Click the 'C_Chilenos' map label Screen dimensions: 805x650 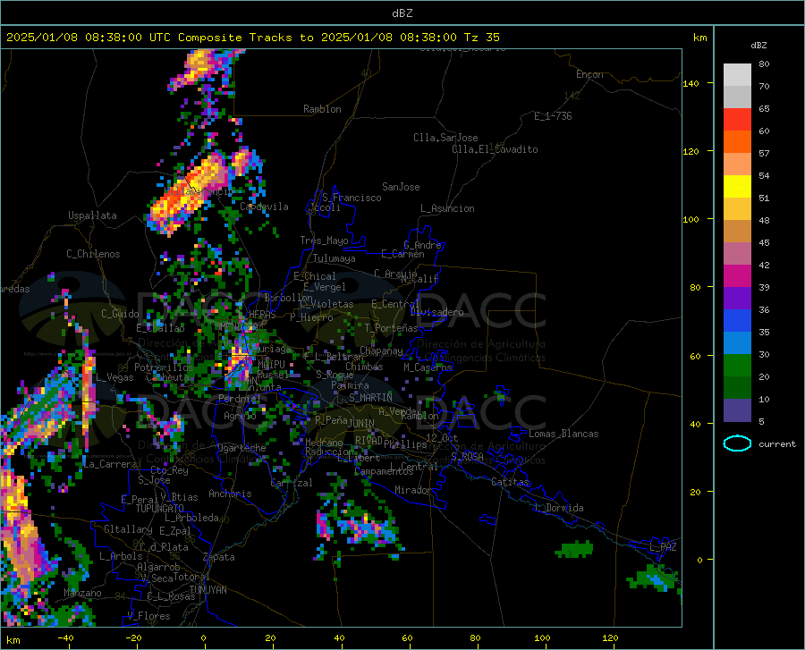[x=93, y=254]
